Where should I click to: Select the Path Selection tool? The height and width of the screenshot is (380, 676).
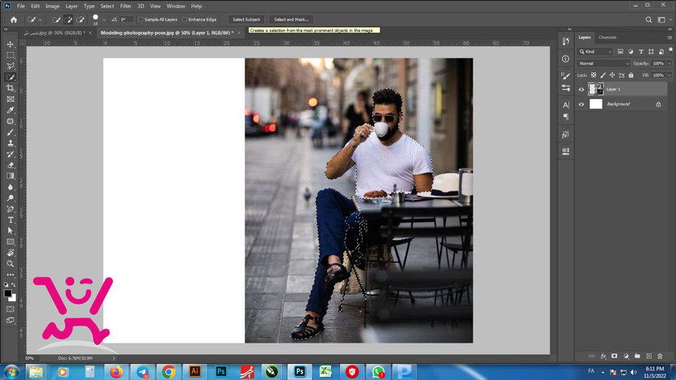point(10,231)
